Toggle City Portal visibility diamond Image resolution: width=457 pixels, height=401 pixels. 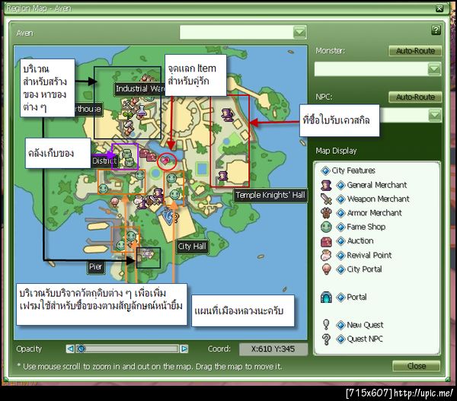click(340, 269)
